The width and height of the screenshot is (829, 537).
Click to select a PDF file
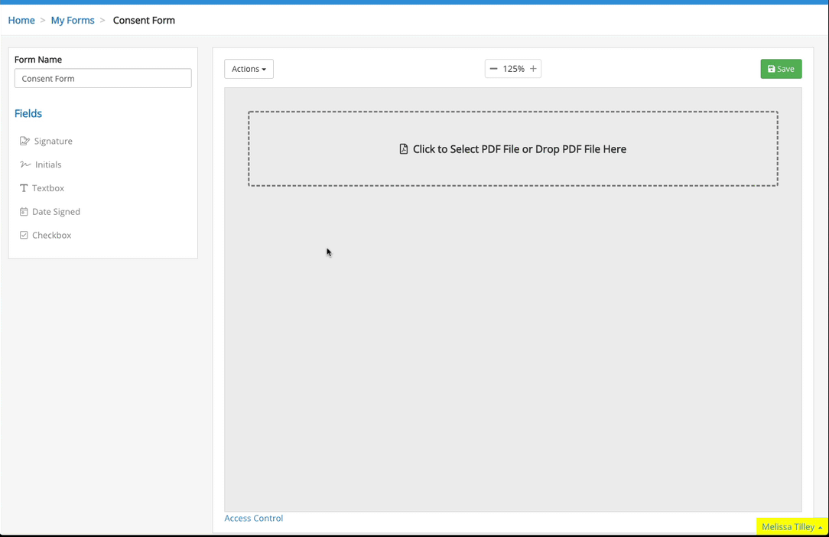pos(513,148)
